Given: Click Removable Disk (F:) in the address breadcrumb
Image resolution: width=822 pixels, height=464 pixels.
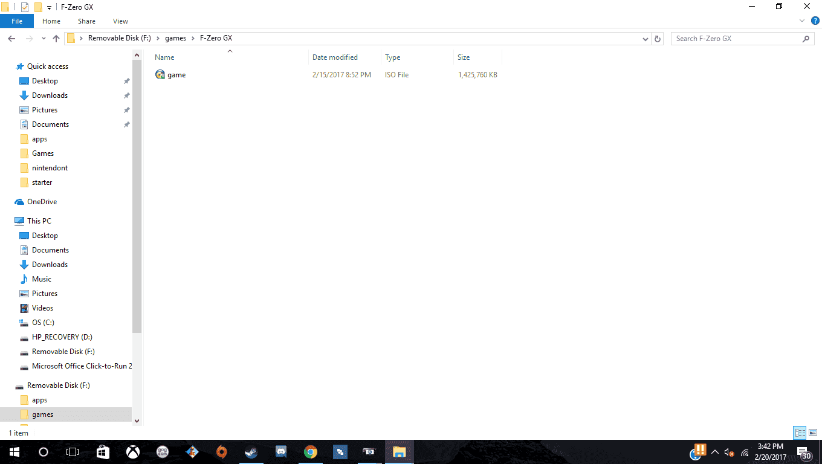Looking at the screenshot, I should (120, 39).
